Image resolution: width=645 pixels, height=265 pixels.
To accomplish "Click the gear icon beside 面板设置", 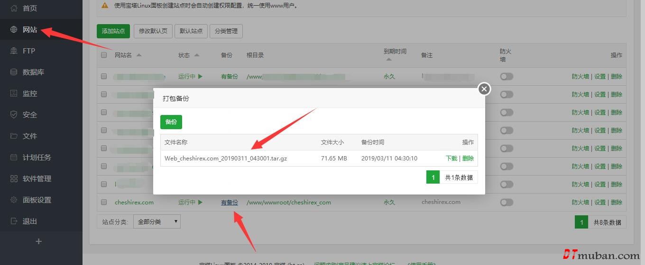I will 14,200.
